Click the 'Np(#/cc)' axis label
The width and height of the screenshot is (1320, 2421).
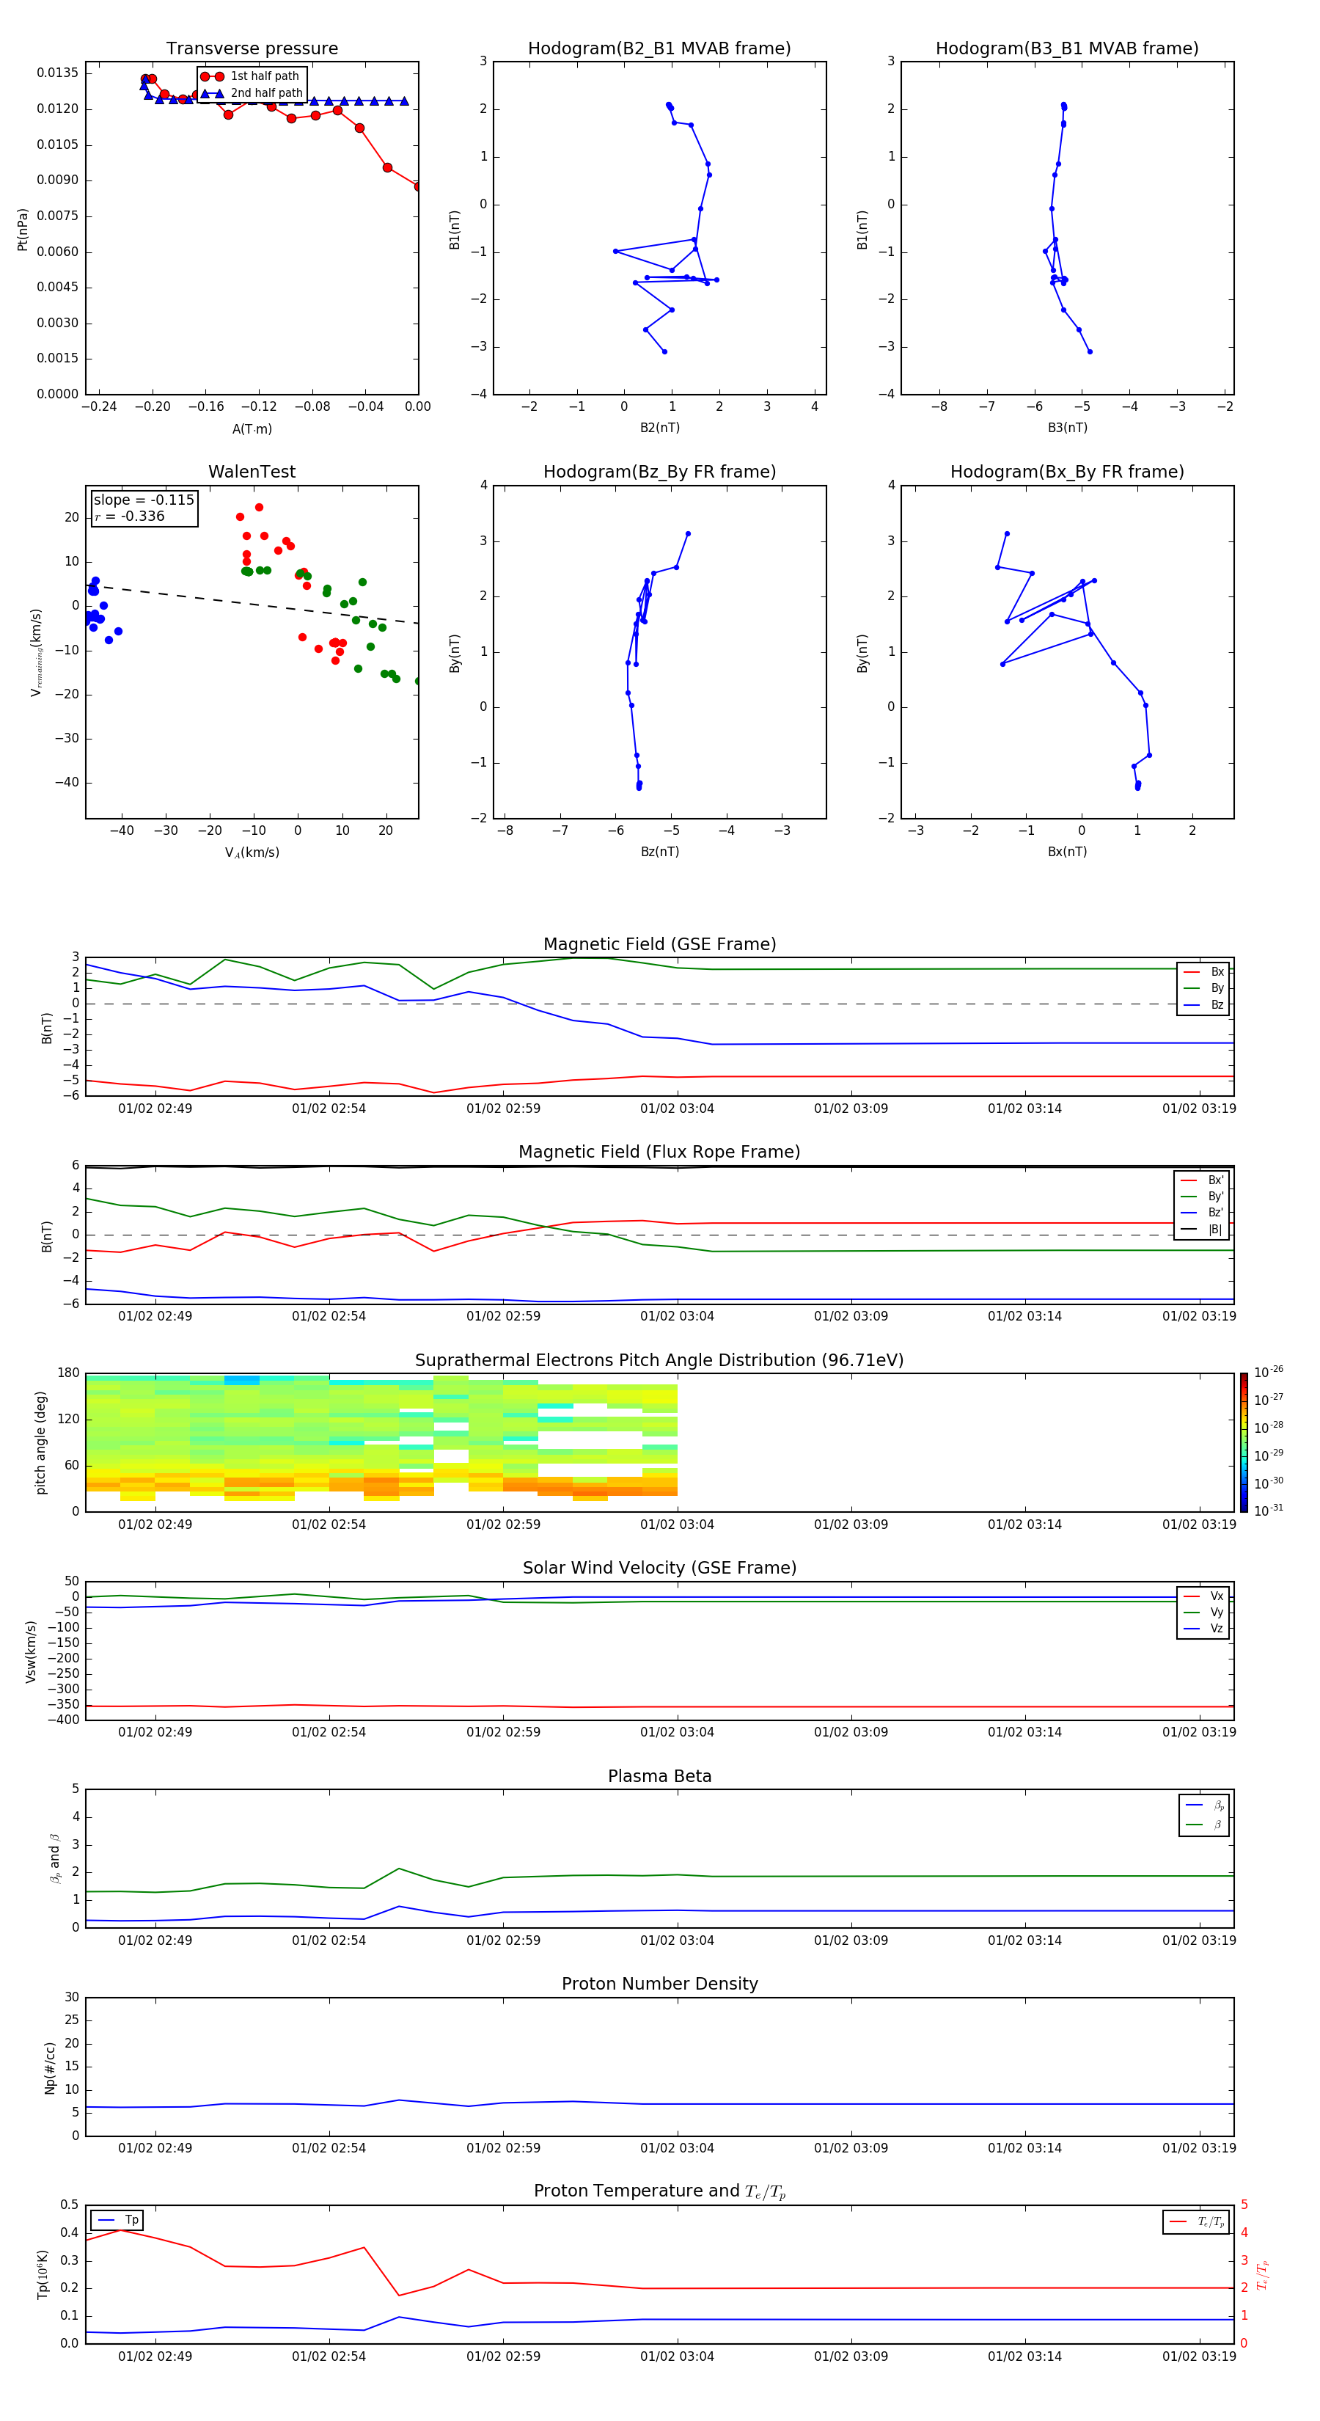click(x=51, y=2067)
